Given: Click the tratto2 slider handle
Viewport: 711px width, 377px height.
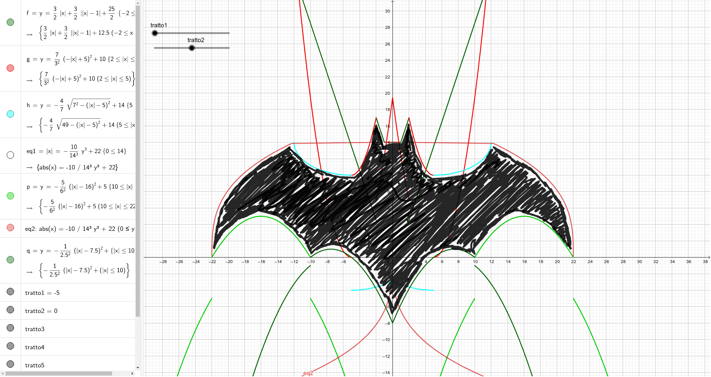Looking at the screenshot, I should [x=192, y=48].
